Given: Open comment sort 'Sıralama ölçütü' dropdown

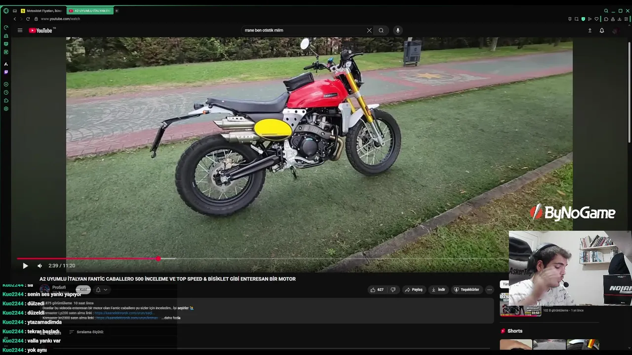Looking at the screenshot, I should coord(86,332).
